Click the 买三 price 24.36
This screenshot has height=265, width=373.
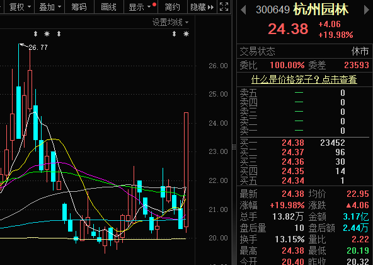coord(293,162)
